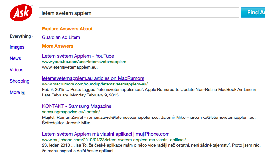Click the arrow beside Everything

33,37
